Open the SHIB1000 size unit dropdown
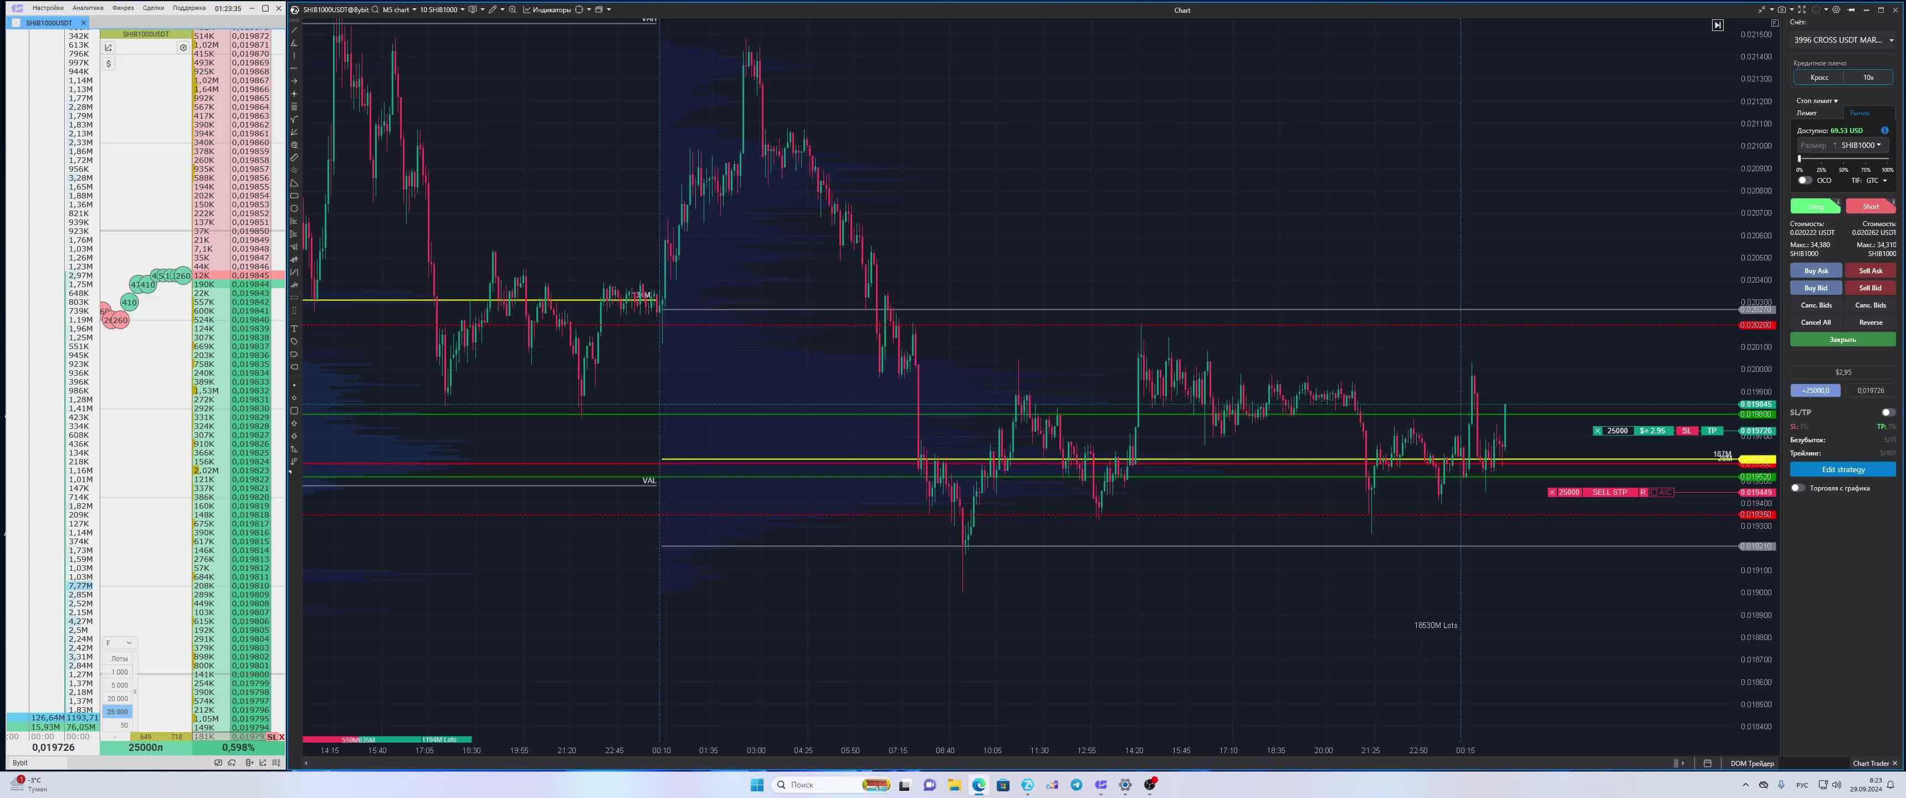 [x=1861, y=145]
